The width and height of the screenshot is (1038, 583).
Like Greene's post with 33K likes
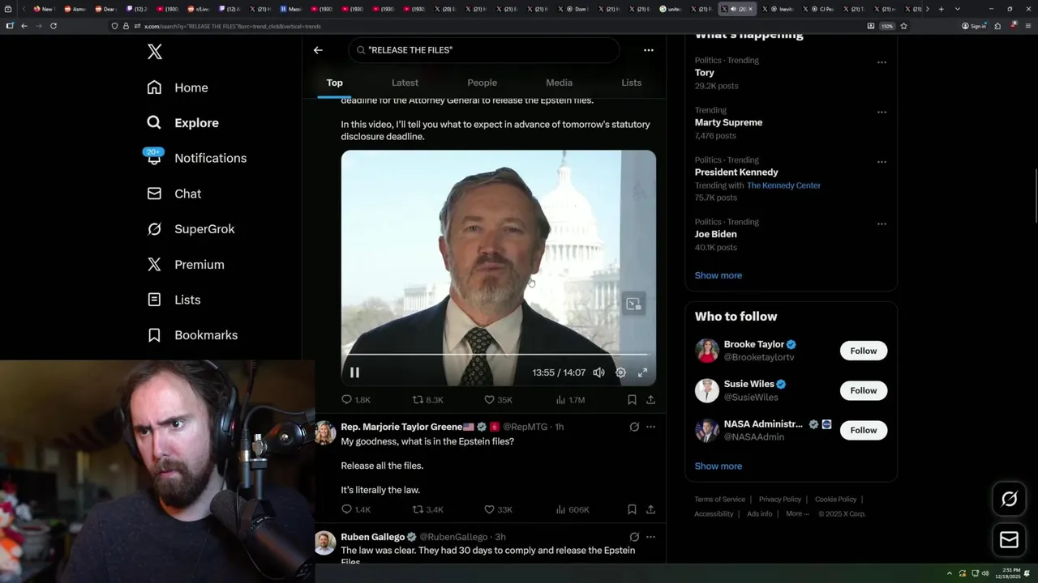click(x=498, y=510)
